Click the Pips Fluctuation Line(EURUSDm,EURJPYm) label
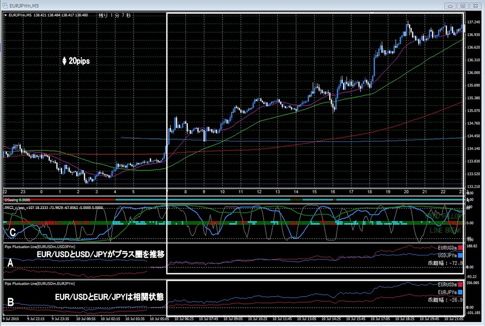Viewport: 485px width, 326px height. coord(39,283)
